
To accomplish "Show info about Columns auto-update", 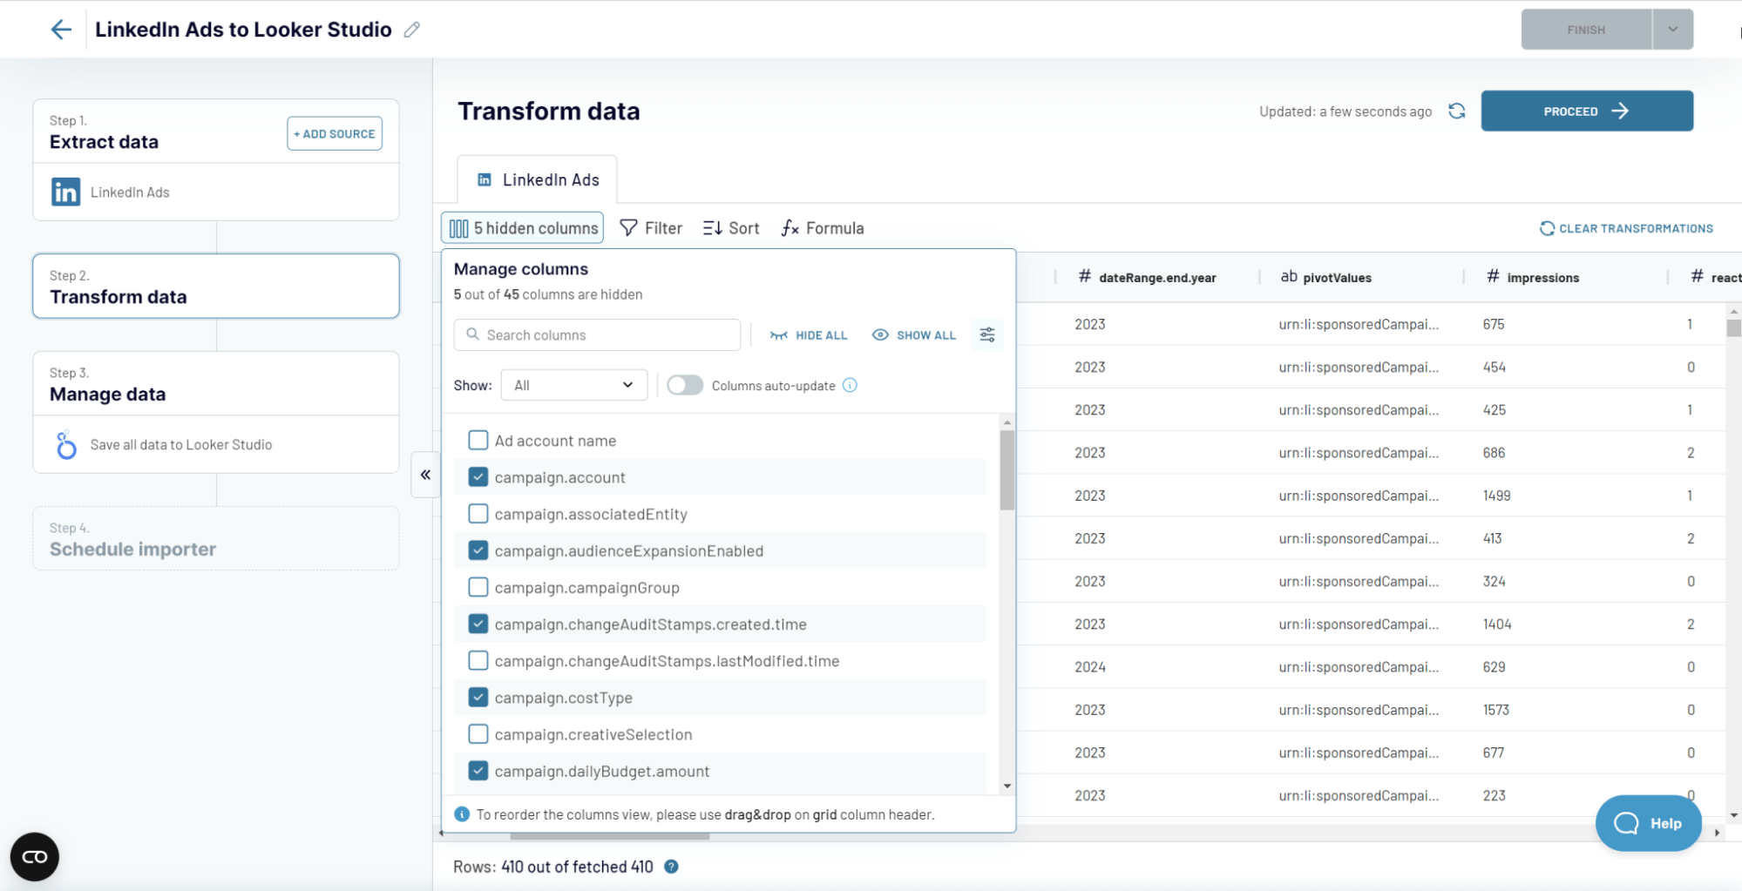I will (x=850, y=385).
